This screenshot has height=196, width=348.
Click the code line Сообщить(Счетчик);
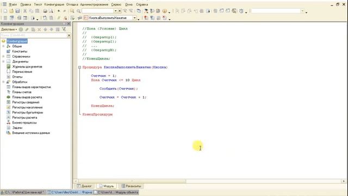pyautogui.click(x=119, y=89)
